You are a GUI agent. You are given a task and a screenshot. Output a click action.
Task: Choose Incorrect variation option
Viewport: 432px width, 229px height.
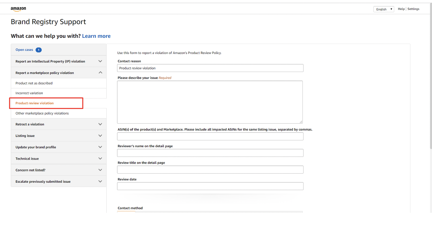tap(59, 93)
